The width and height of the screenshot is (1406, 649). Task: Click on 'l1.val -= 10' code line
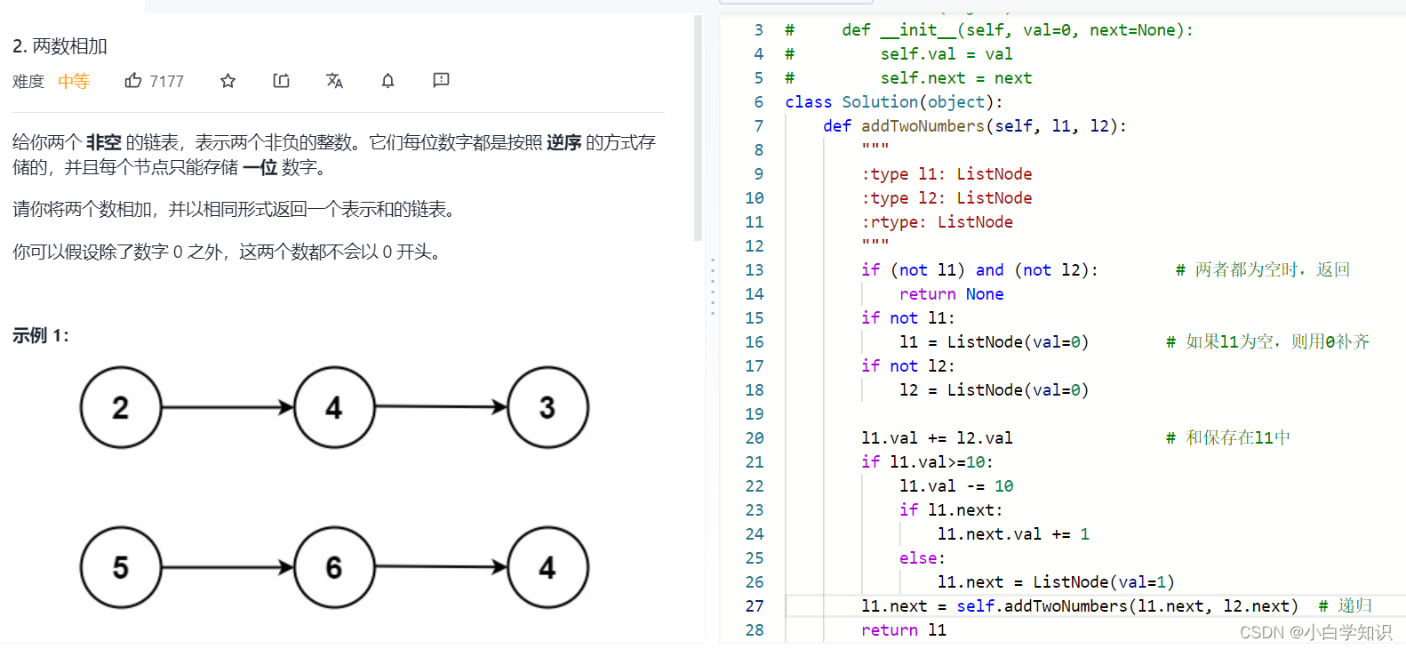tap(956, 486)
